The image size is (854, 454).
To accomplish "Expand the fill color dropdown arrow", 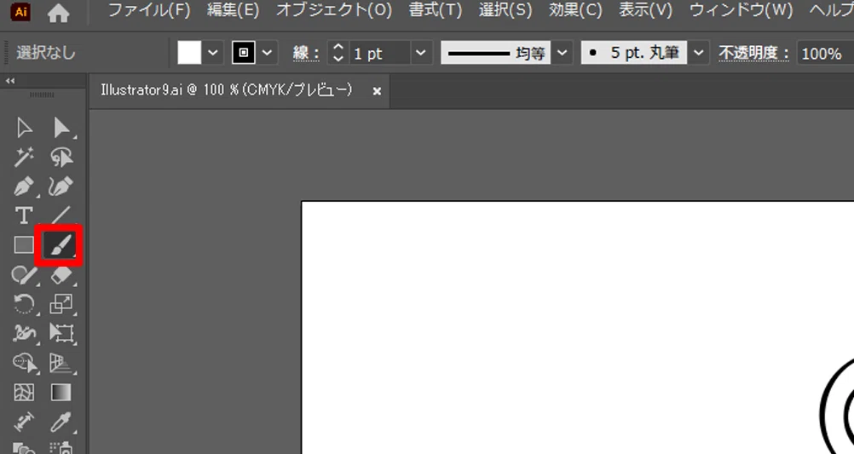I will coord(213,53).
